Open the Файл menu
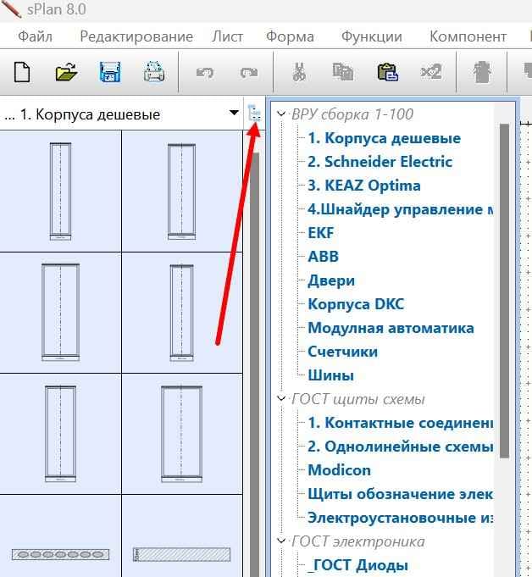This screenshot has width=532, height=577. (x=35, y=36)
